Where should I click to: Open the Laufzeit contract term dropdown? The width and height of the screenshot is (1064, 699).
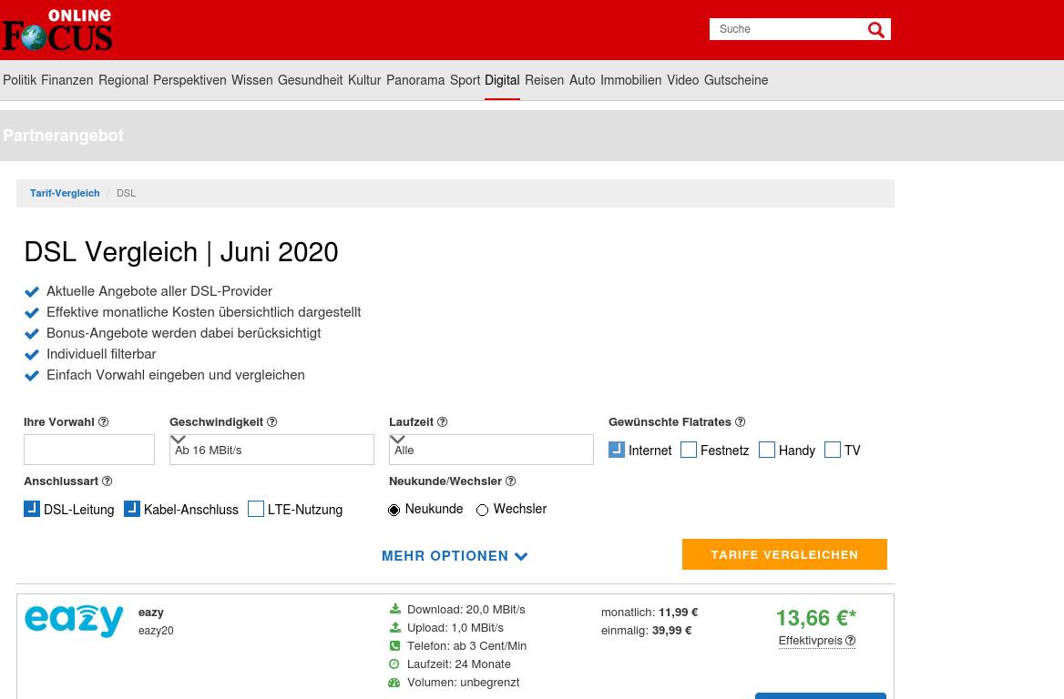click(491, 450)
